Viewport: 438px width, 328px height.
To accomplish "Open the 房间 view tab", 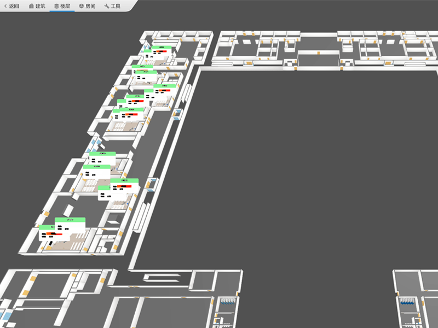I will point(91,6).
